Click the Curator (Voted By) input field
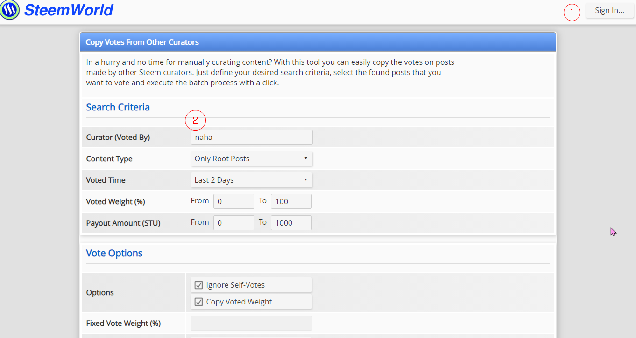 251,137
